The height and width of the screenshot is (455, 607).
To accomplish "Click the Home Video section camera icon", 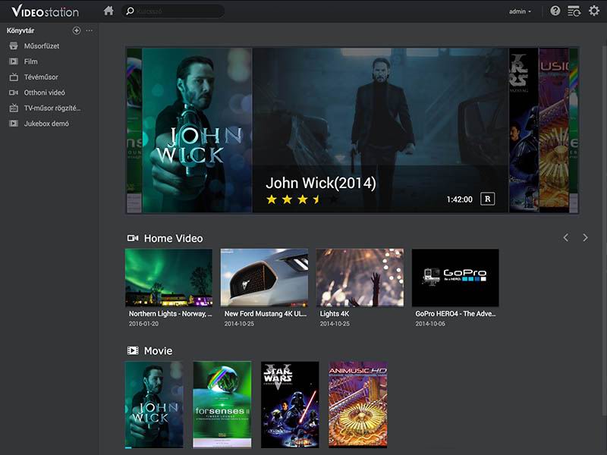I will click(133, 238).
